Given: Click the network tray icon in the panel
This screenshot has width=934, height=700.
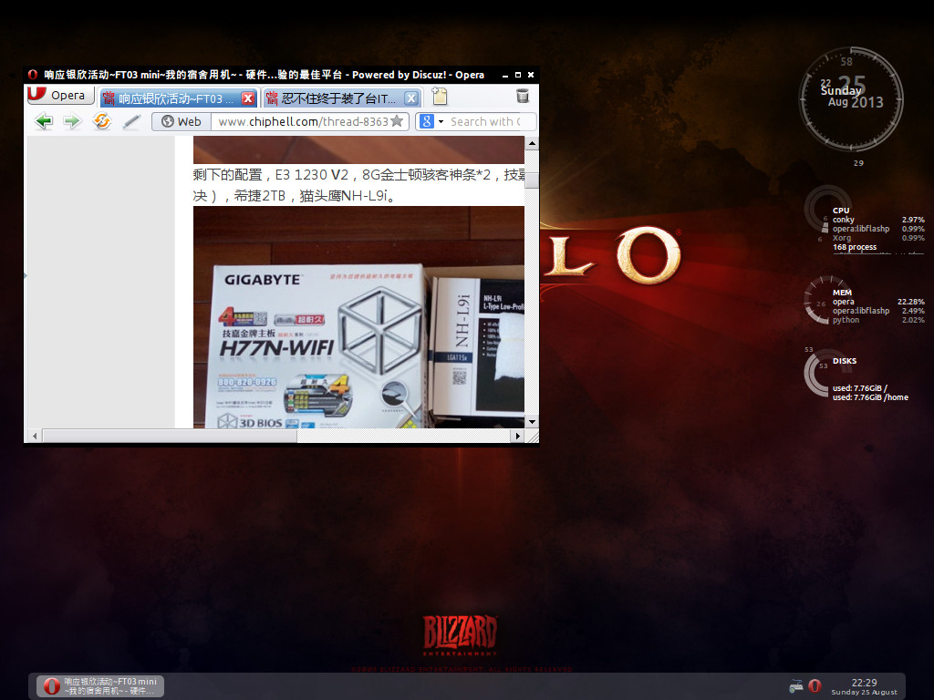Looking at the screenshot, I should tap(795, 685).
